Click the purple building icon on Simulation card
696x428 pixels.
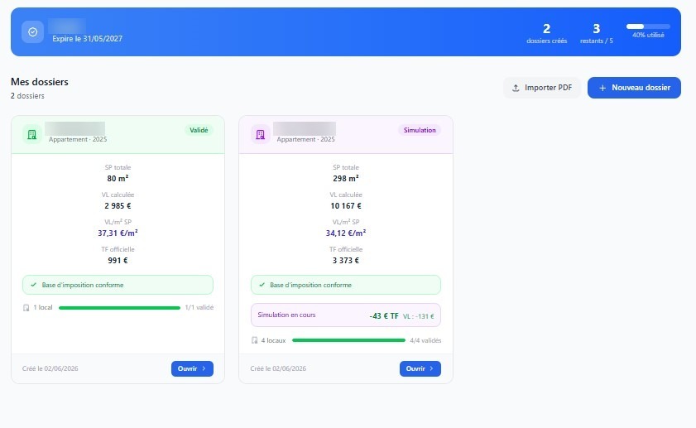[x=260, y=134]
